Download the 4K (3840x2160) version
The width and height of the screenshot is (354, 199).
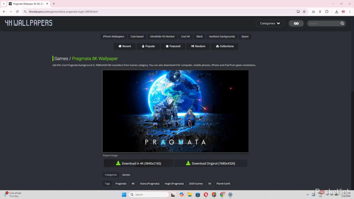point(138,163)
